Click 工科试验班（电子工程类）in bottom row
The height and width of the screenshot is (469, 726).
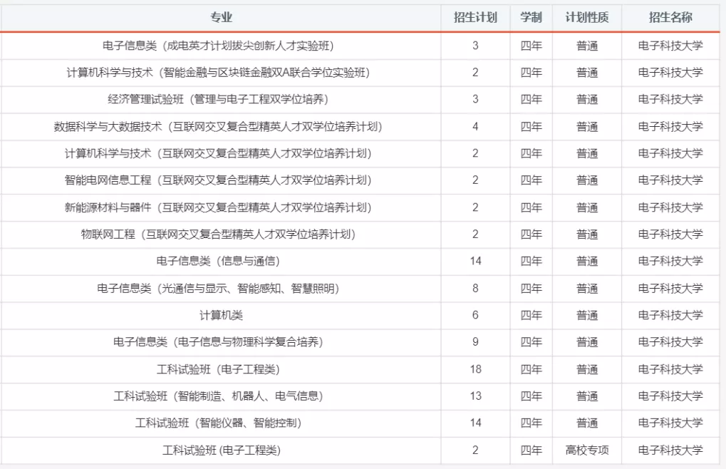click(x=222, y=450)
